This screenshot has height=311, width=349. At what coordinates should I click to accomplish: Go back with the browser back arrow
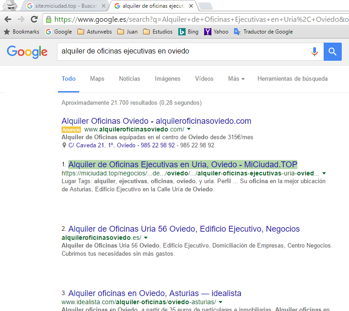coord(8,19)
